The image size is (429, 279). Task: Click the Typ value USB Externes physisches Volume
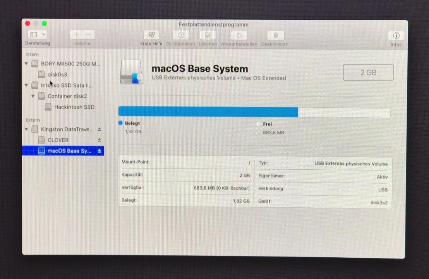pos(351,164)
